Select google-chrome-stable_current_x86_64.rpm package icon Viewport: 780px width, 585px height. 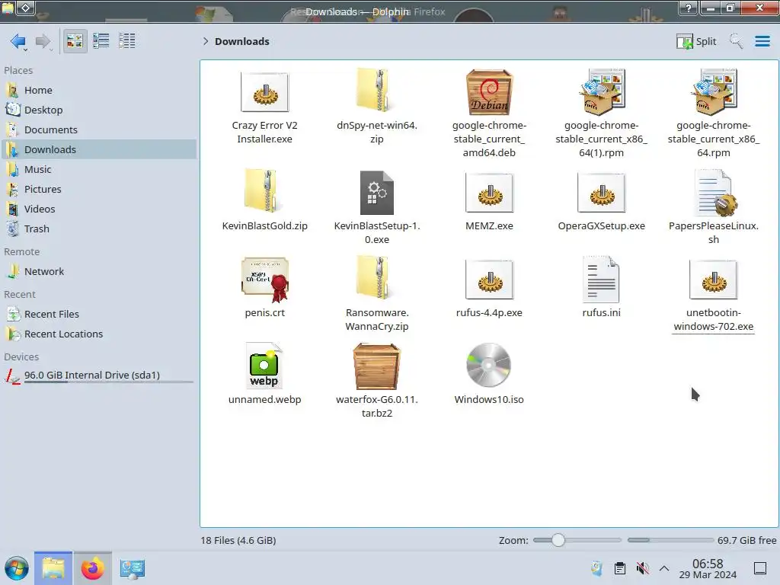[x=713, y=91]
